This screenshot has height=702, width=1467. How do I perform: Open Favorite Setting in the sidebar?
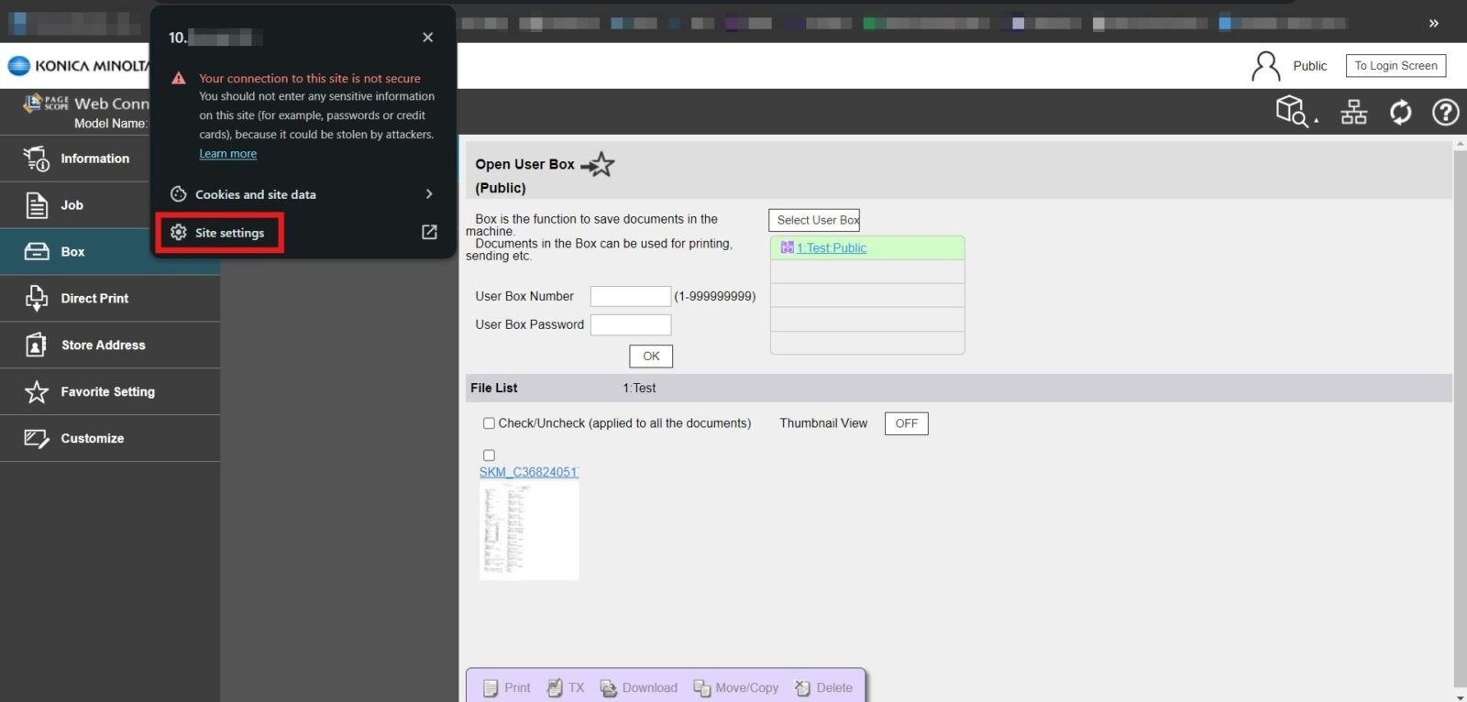tap(107, 392)
